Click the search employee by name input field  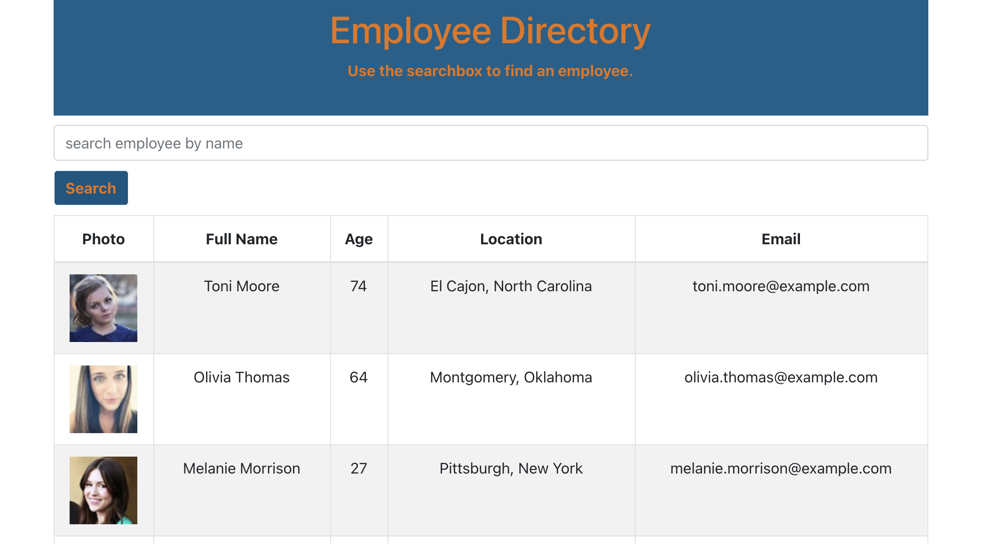coord(491,143)
